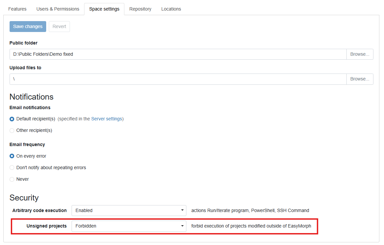The image size is (384, 245).
Task: Select the Space settings tab
Action: pyautogui.click(x=104, y=9)
